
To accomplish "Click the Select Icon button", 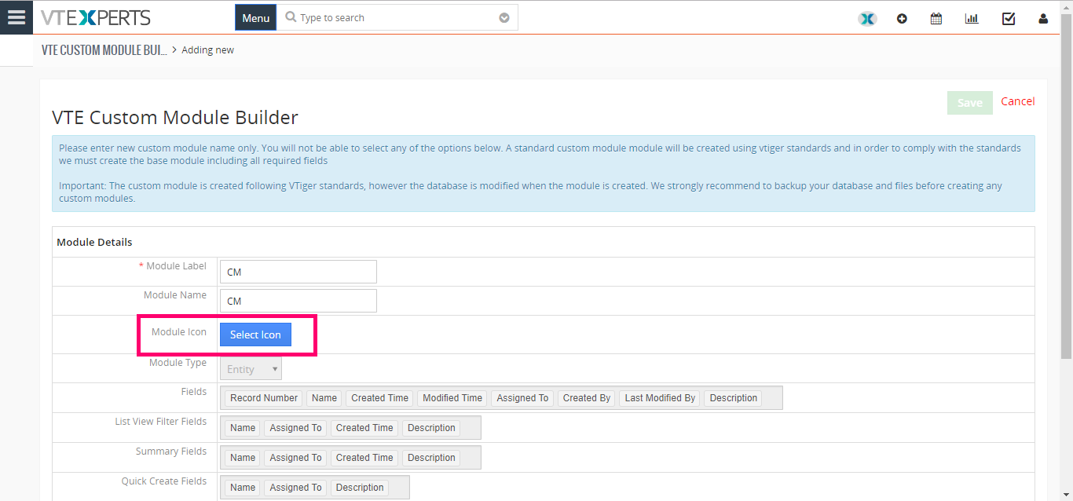I will pos(255,335).
